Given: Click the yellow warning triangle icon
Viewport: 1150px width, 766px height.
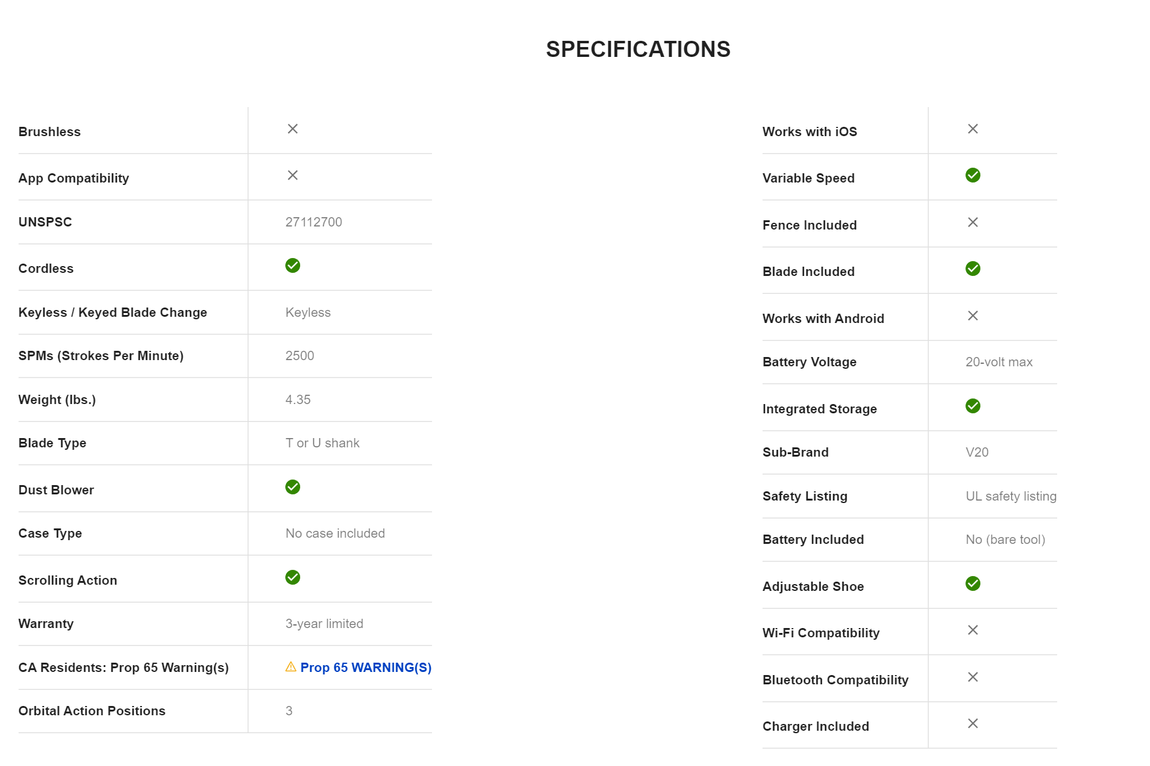Looking at the screenshot, I should 291,667.
